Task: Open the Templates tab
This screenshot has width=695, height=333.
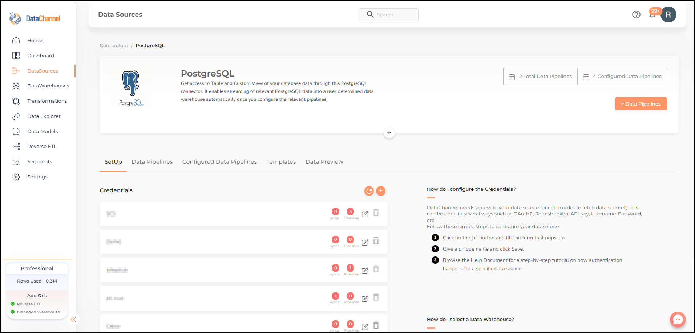Action: pos(281,162)
